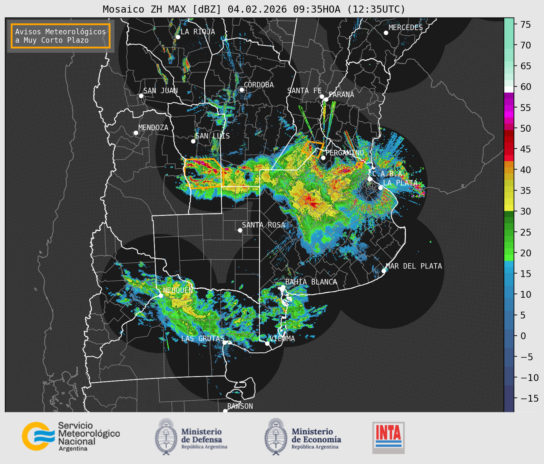Screen dimensions: 544x464
Task: Click the INTA logo
Action: point(388,438)
